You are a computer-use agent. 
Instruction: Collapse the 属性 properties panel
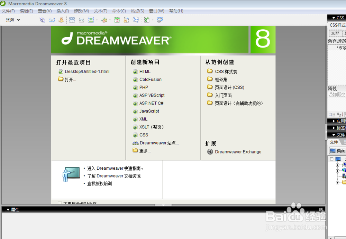tap(8, 210)
